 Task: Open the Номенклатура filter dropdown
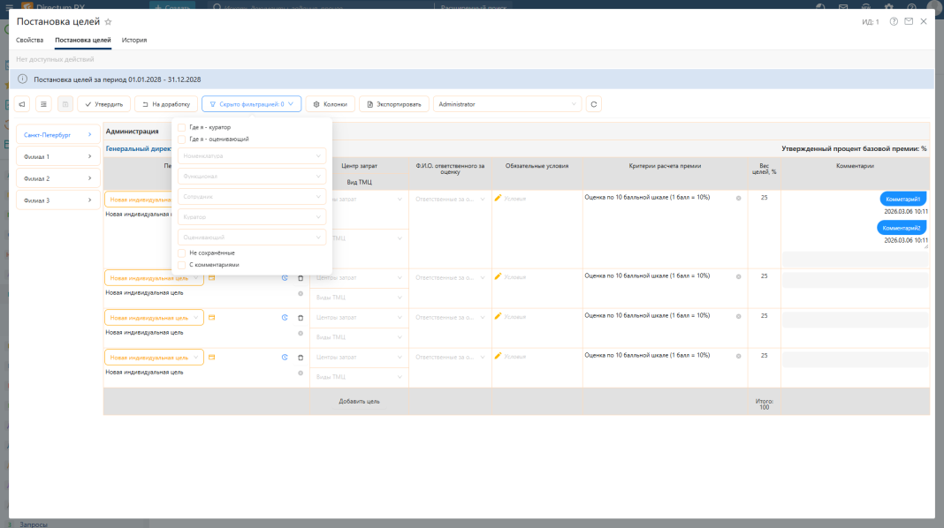pyautogui.click(x=253, y=155)
